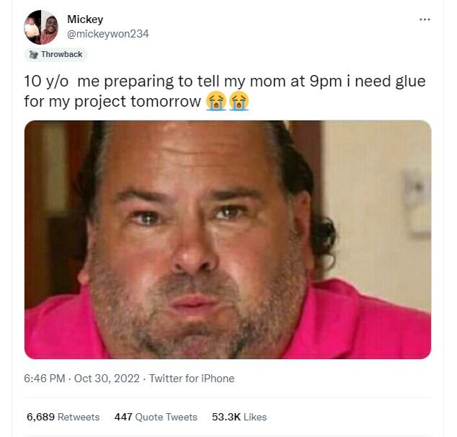Open Mickey's profile avatar picture
457x437 pixels.
point(41,27)
